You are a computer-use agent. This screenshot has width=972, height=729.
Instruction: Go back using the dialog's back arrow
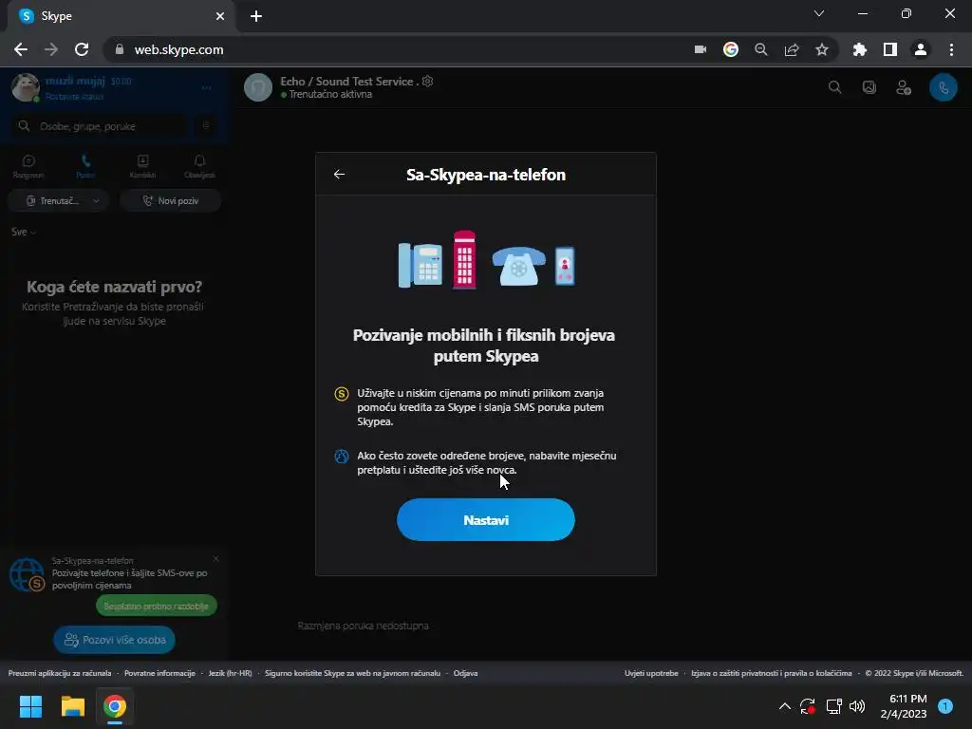tap(339, 175)
